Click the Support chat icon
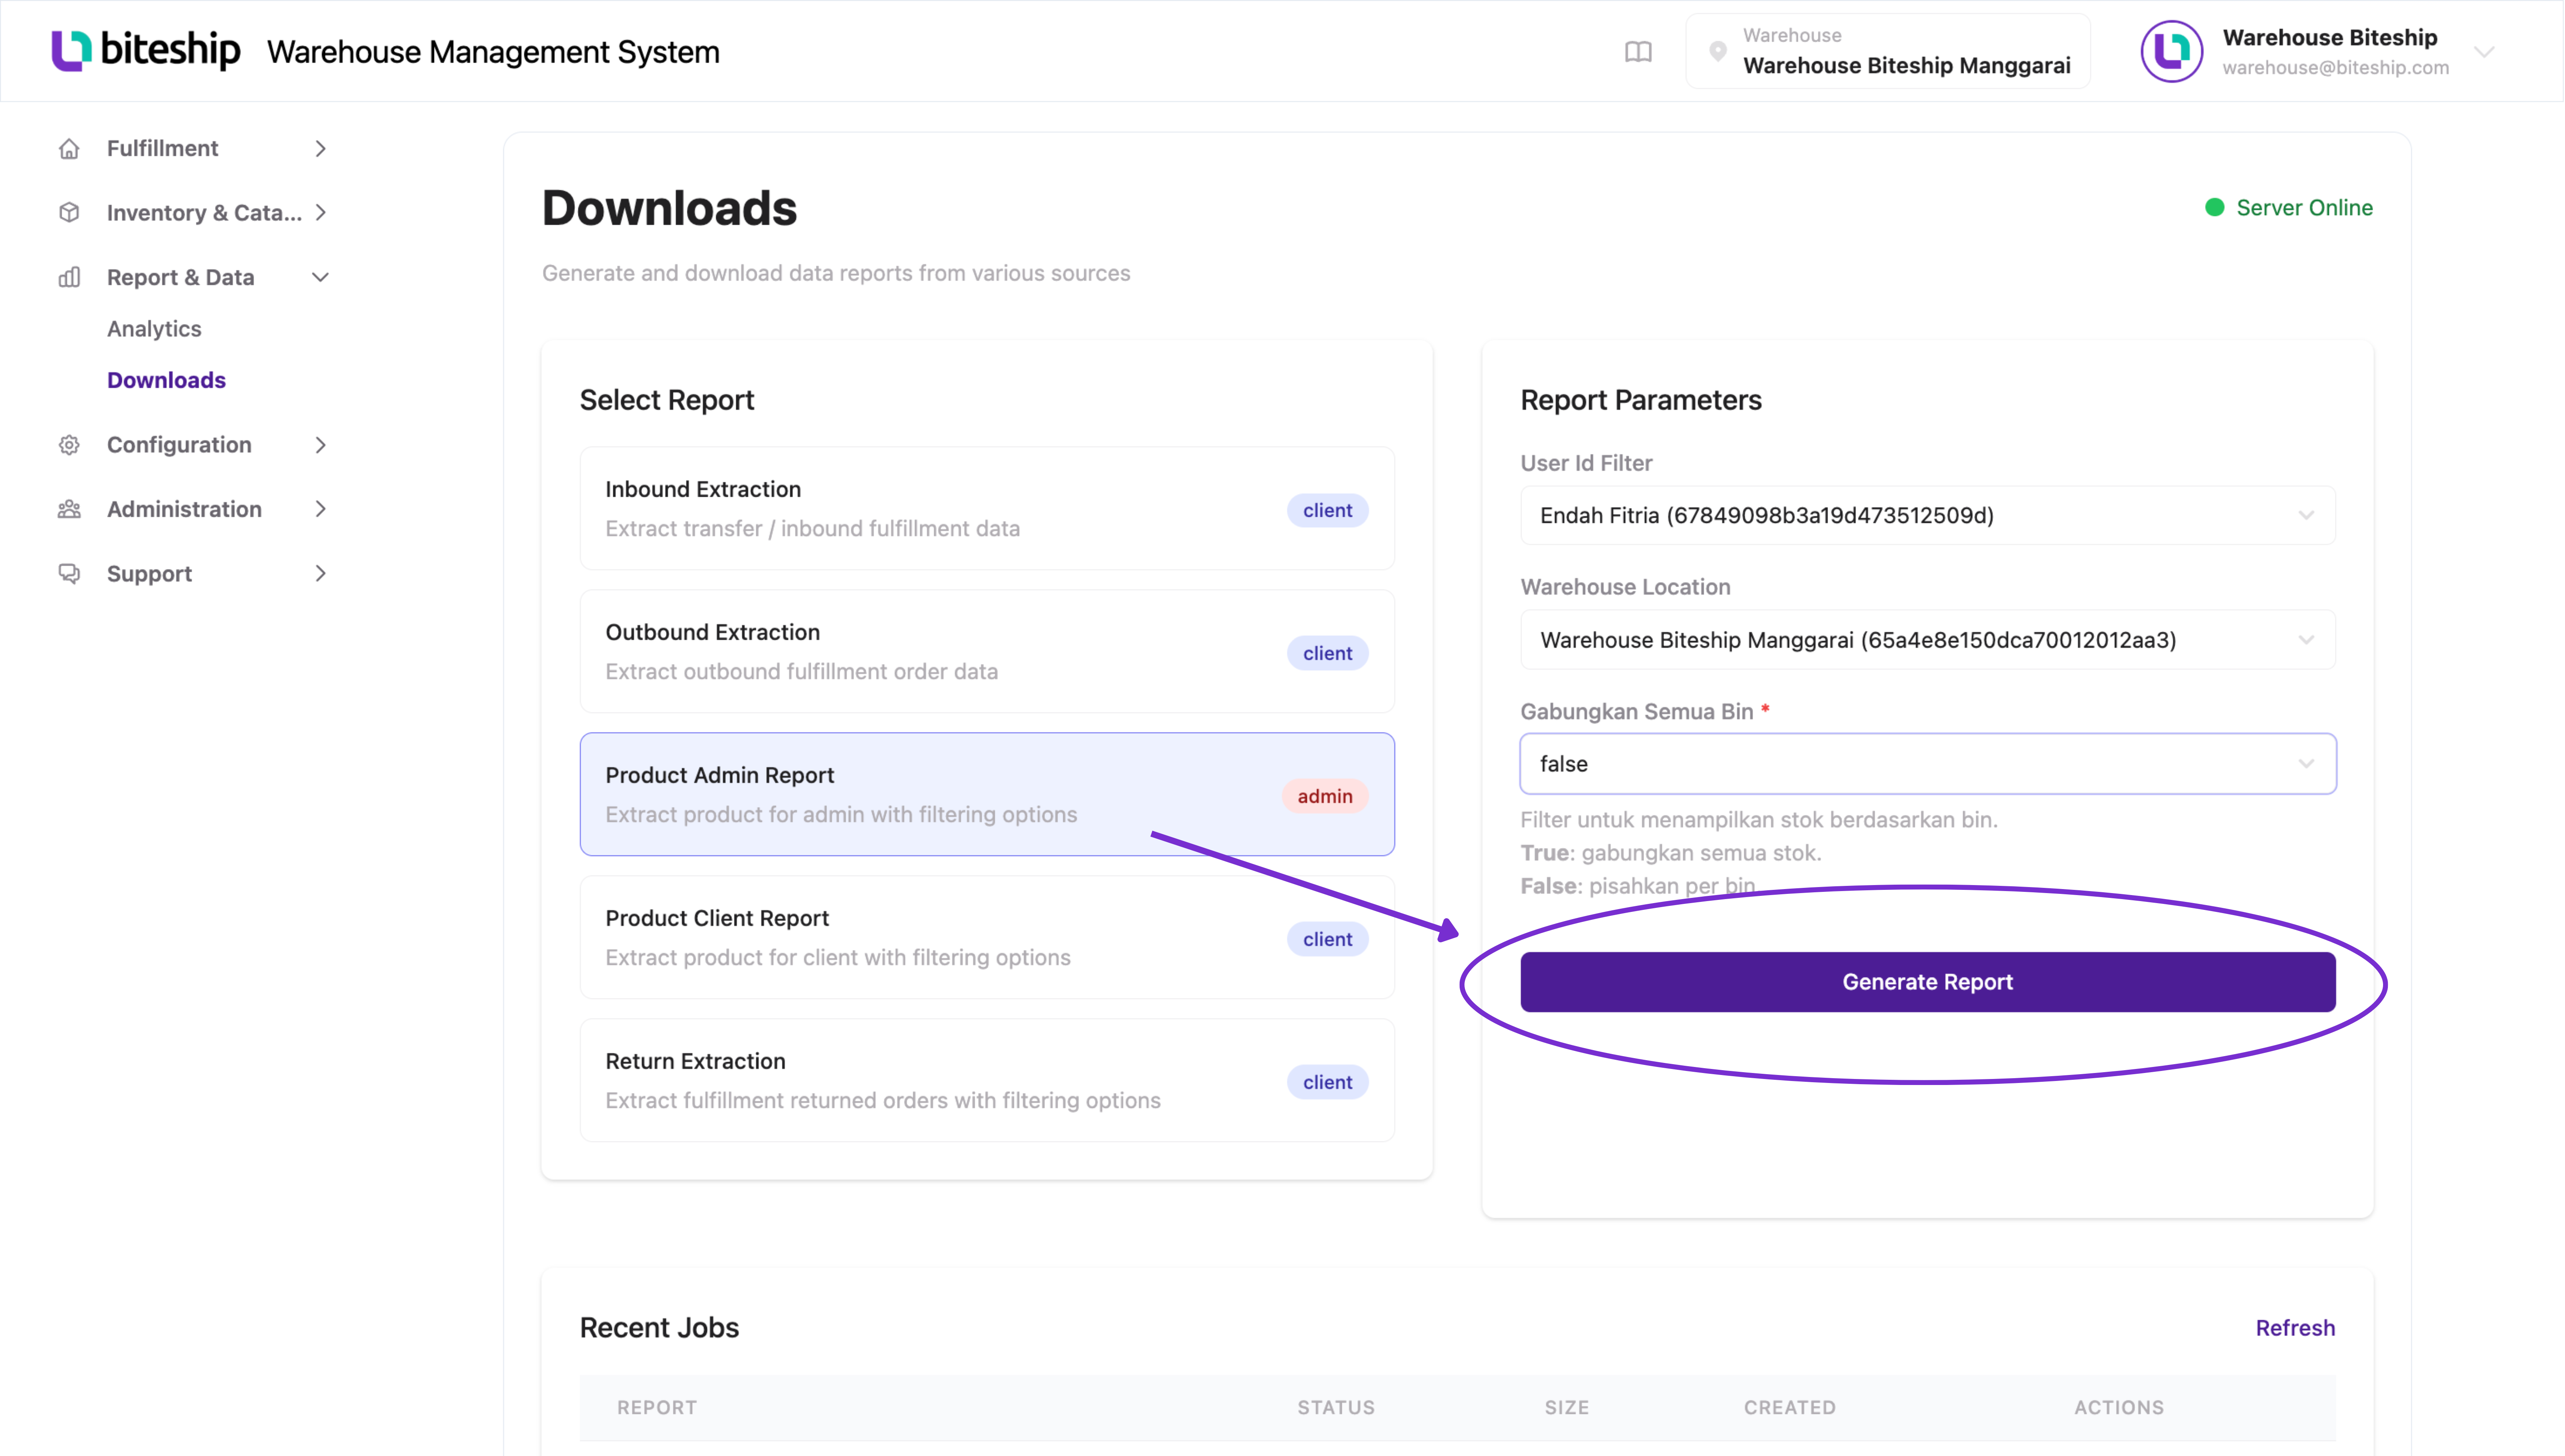The width and height of the screenshot is (2565, 1456). pos(69,573)
